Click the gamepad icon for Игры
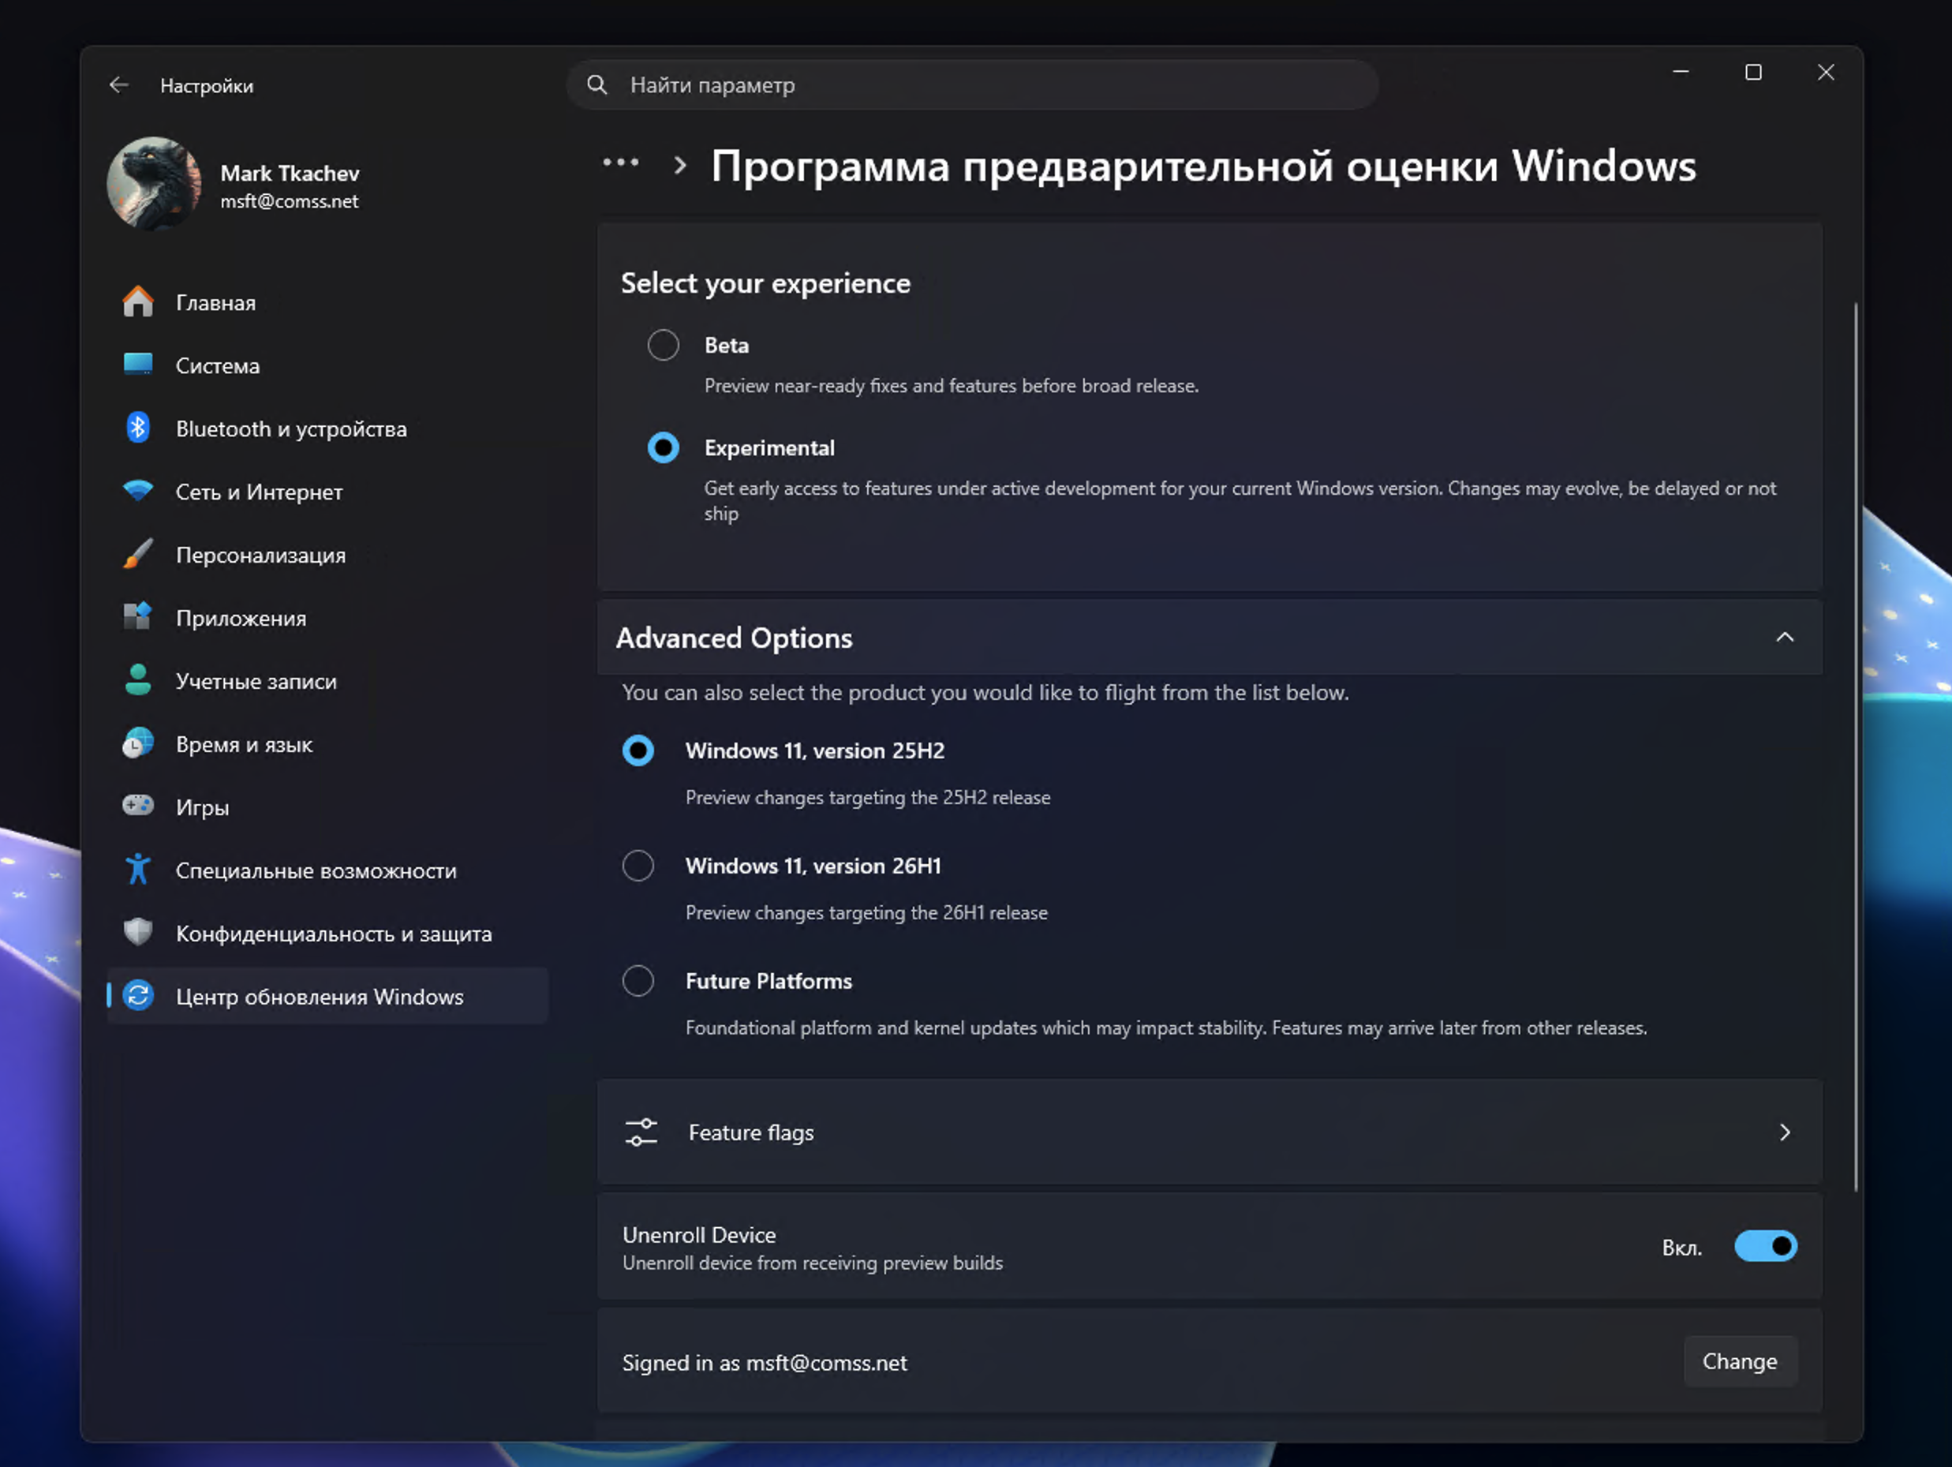Viewport: 1952px width, 1467px height. [x=137, y=806]
